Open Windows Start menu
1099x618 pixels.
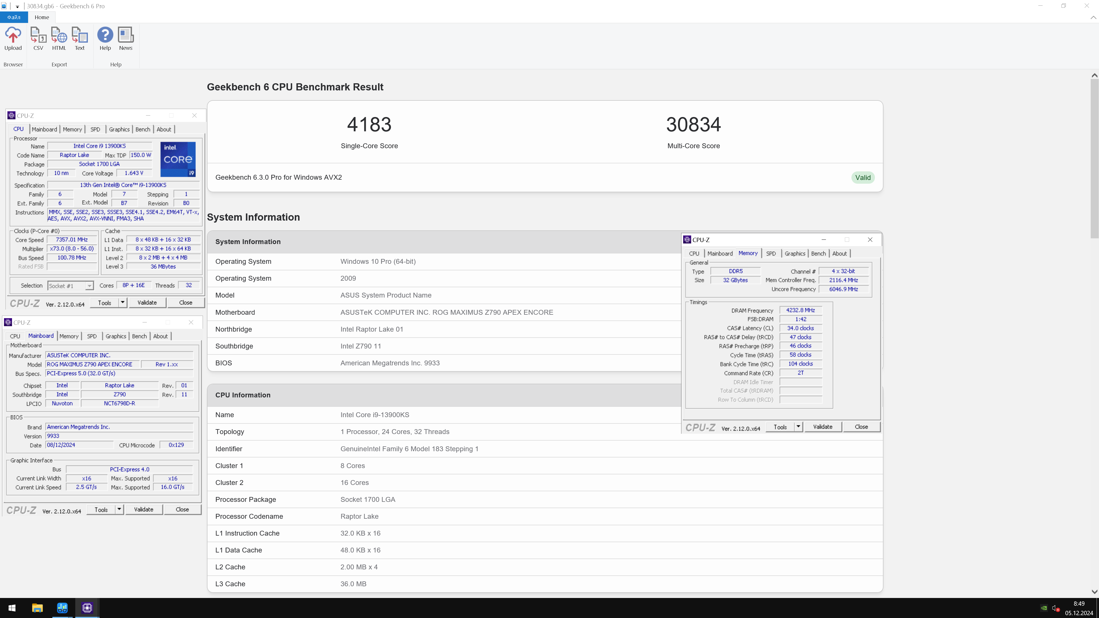[x=12, y=608]
